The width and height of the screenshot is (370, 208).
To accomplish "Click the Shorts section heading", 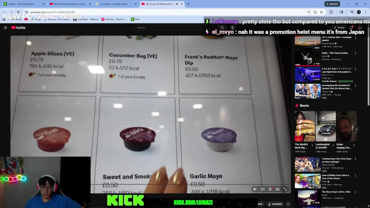I will (304, 106).
